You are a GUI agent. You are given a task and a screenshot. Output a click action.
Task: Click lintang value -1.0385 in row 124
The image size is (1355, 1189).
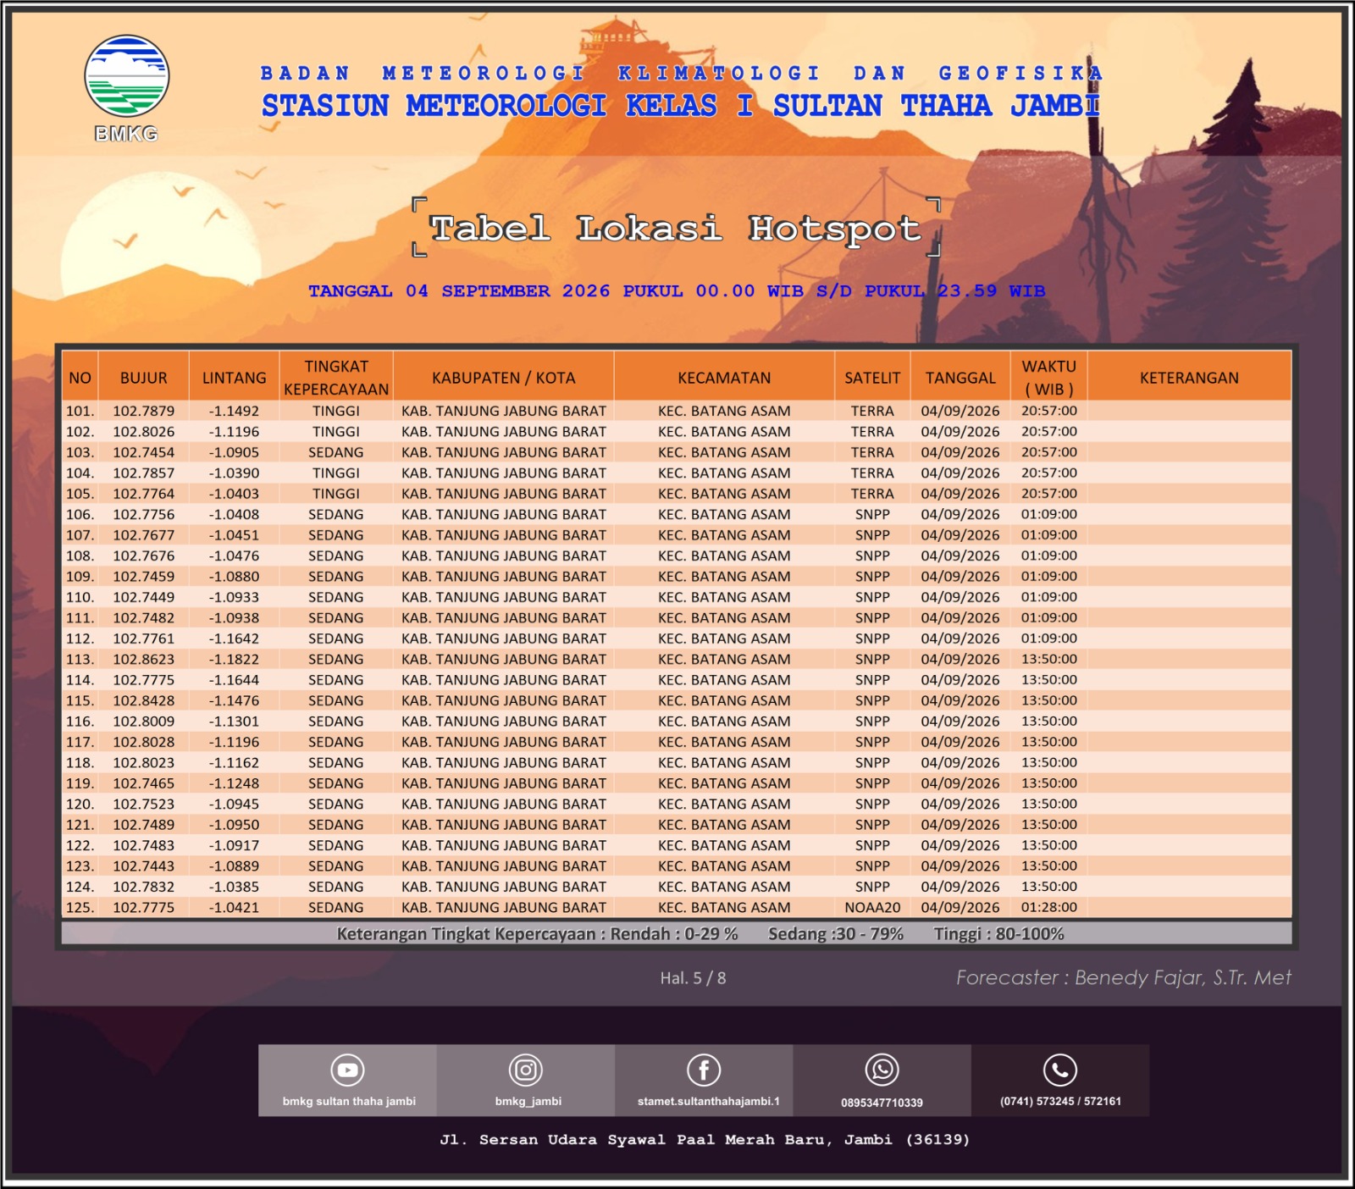click(234, 887)
